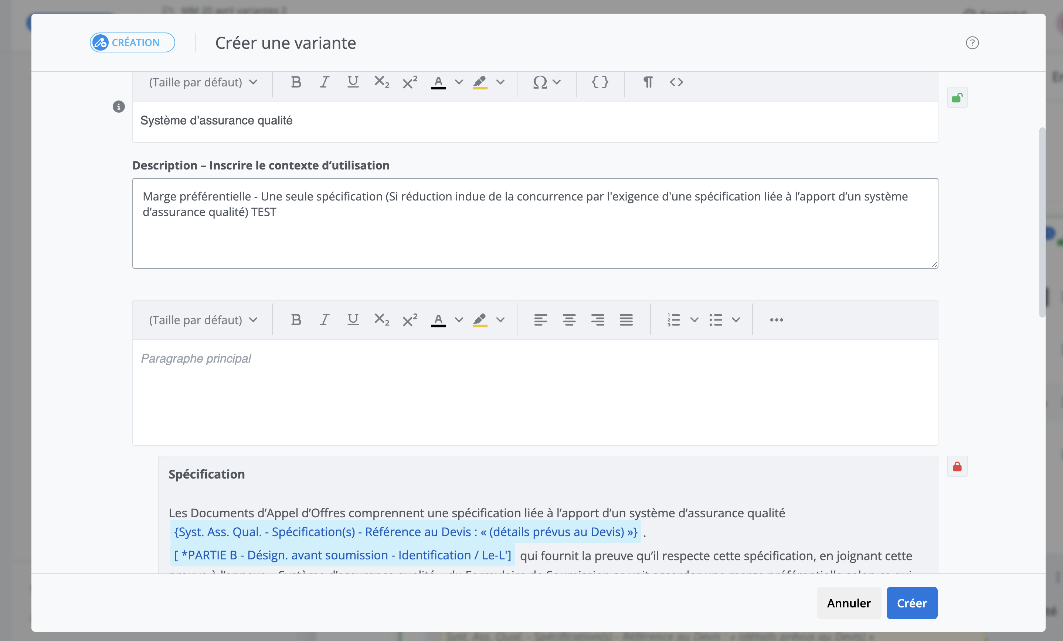Show paragraph marks in title toolbar
Viewport: 1063px width, 641px height.
[x=648, y=82]
